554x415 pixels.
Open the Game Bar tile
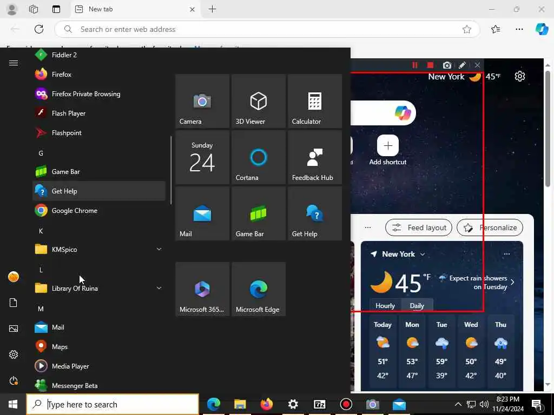point(259,213)
